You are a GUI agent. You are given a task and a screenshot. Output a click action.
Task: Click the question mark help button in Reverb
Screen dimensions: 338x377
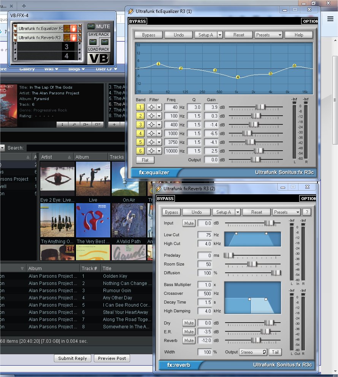[307, 212]
